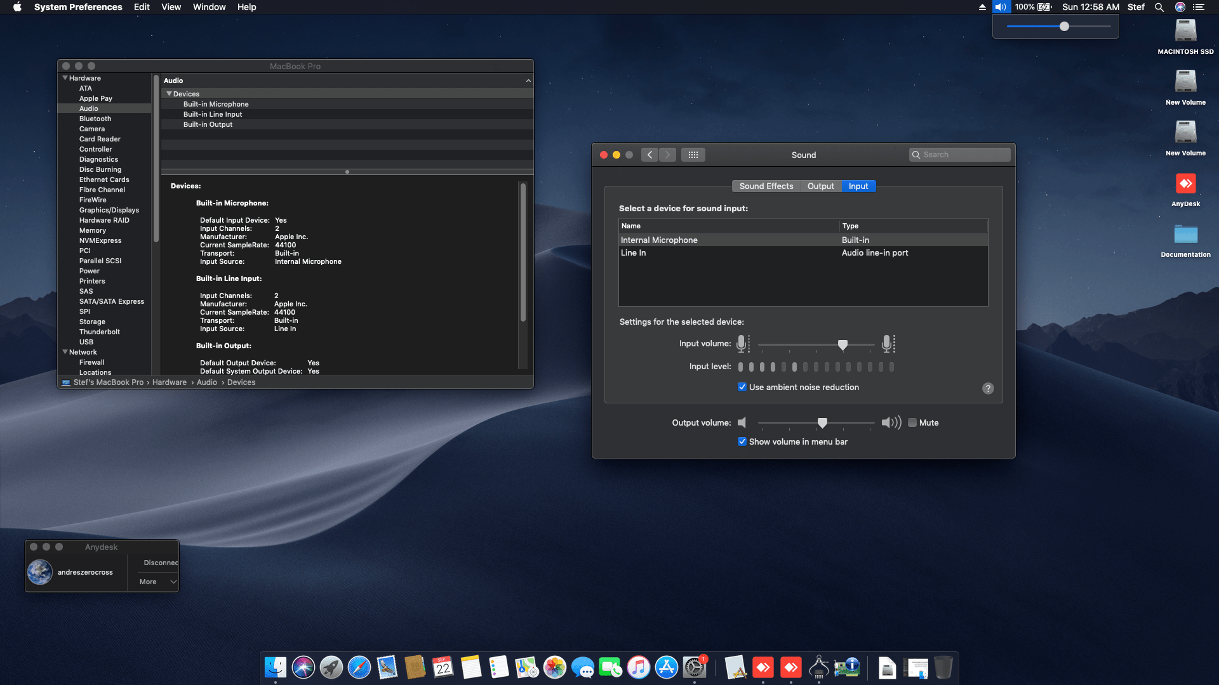
Task: Select the Line In input device
Action: pos(634,252)
